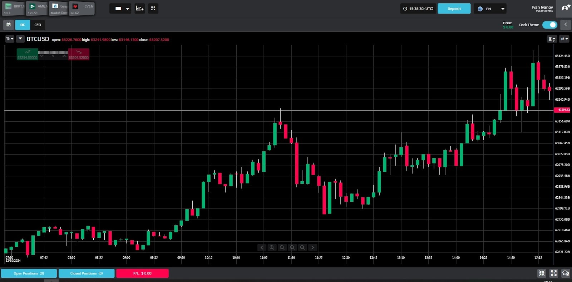Open the timeframe hourglass dropdown

(552, 39)
